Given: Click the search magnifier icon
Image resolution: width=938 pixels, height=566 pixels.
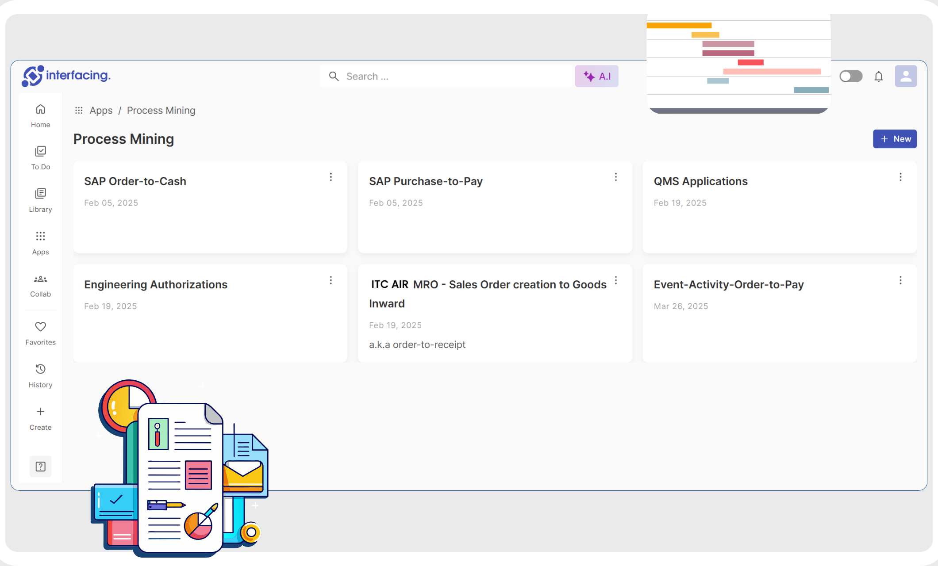Looking at the screenshot, I should pos(334,76).
